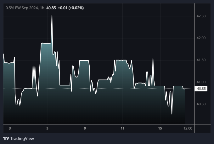Click the +0.01 (+0.02%) change value
The image size is (214, 144).
(x=71, y=8)
